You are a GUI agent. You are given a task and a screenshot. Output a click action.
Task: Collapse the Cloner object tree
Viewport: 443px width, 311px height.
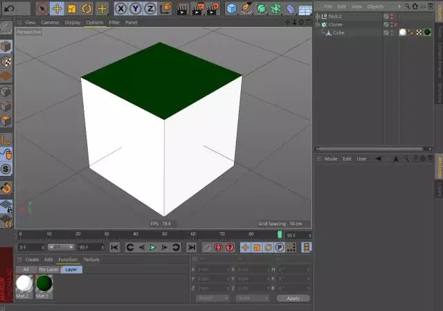[x=317, y=24]
